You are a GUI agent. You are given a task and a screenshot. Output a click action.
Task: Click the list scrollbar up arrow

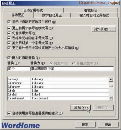coord(111,80)
